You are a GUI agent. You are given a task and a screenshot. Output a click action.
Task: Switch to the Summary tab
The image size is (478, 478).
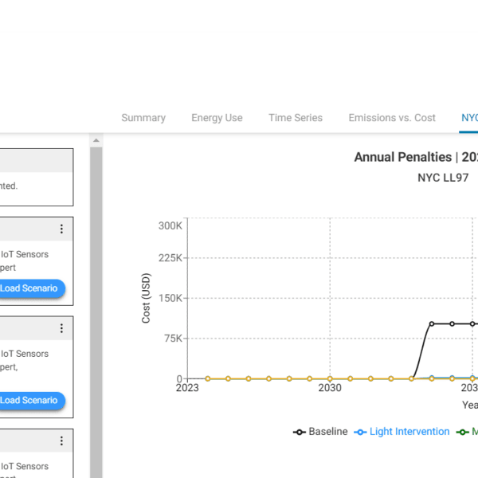[x=143, y=118]
